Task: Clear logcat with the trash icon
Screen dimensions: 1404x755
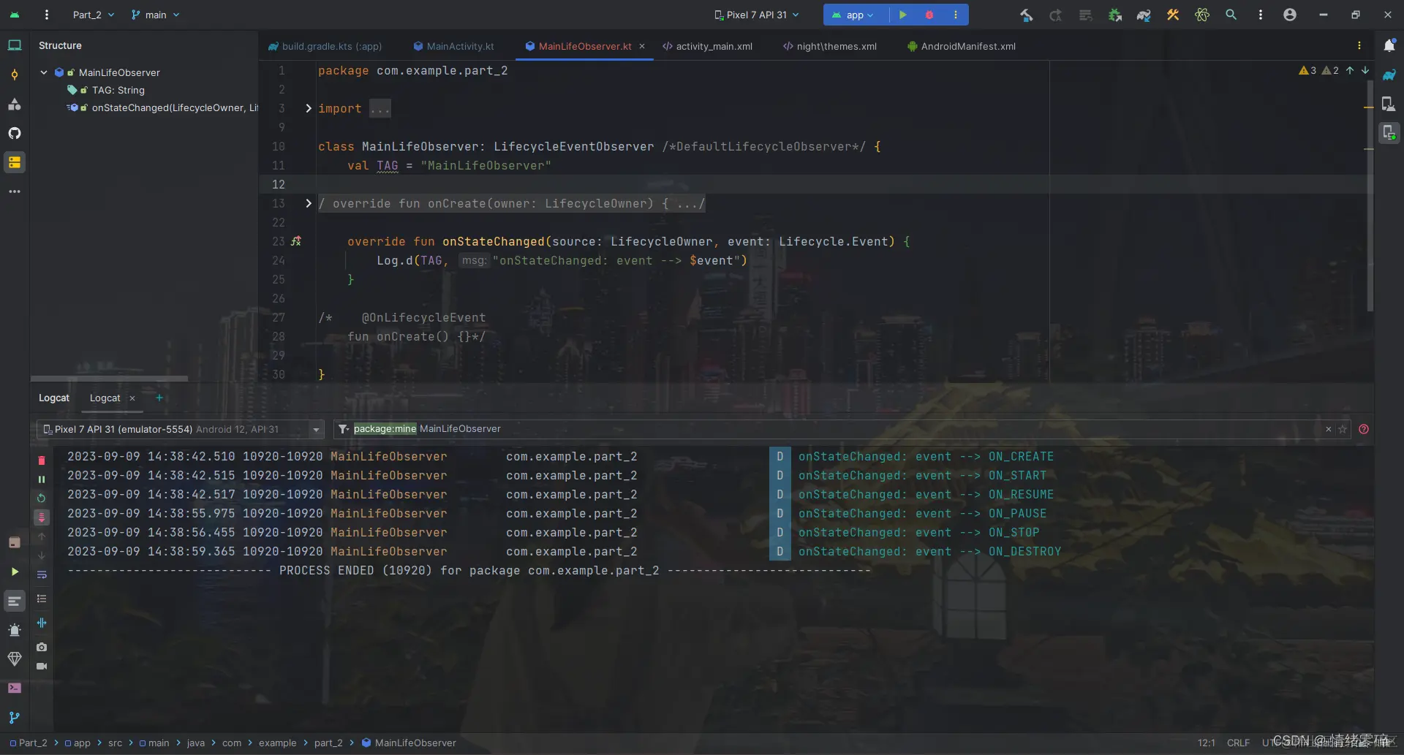Action: (x=42, y=460)
